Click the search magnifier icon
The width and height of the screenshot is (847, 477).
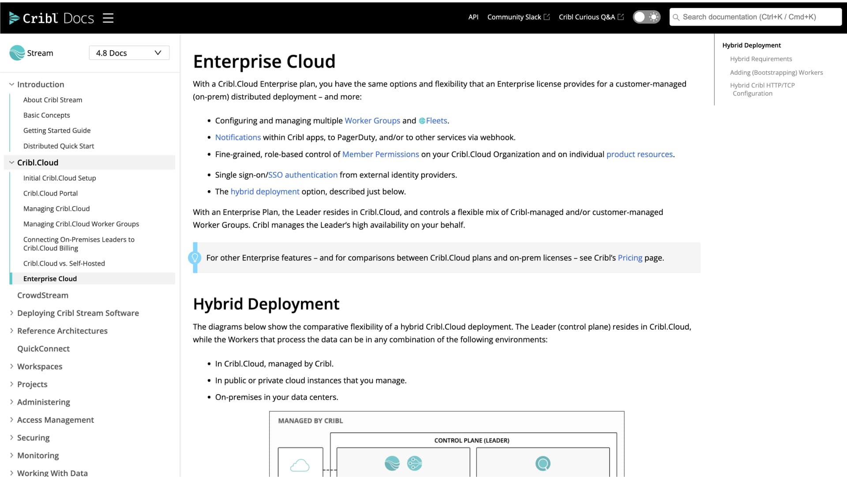(676, 17)
